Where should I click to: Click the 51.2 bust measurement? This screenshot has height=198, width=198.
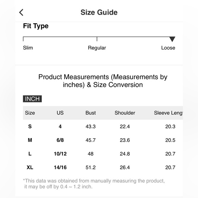coord(90,167)
